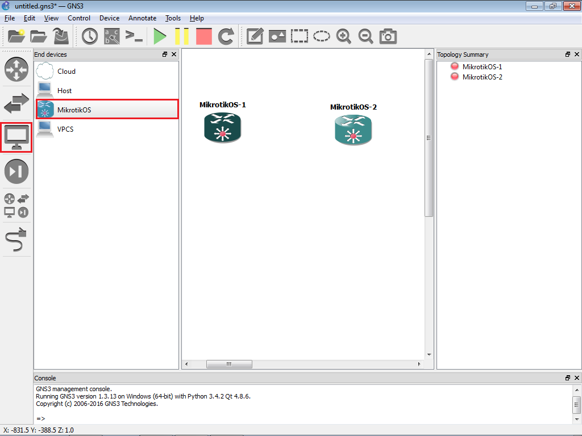
Task: Select the Add a link cable tool
Action: tap(16, 239)
